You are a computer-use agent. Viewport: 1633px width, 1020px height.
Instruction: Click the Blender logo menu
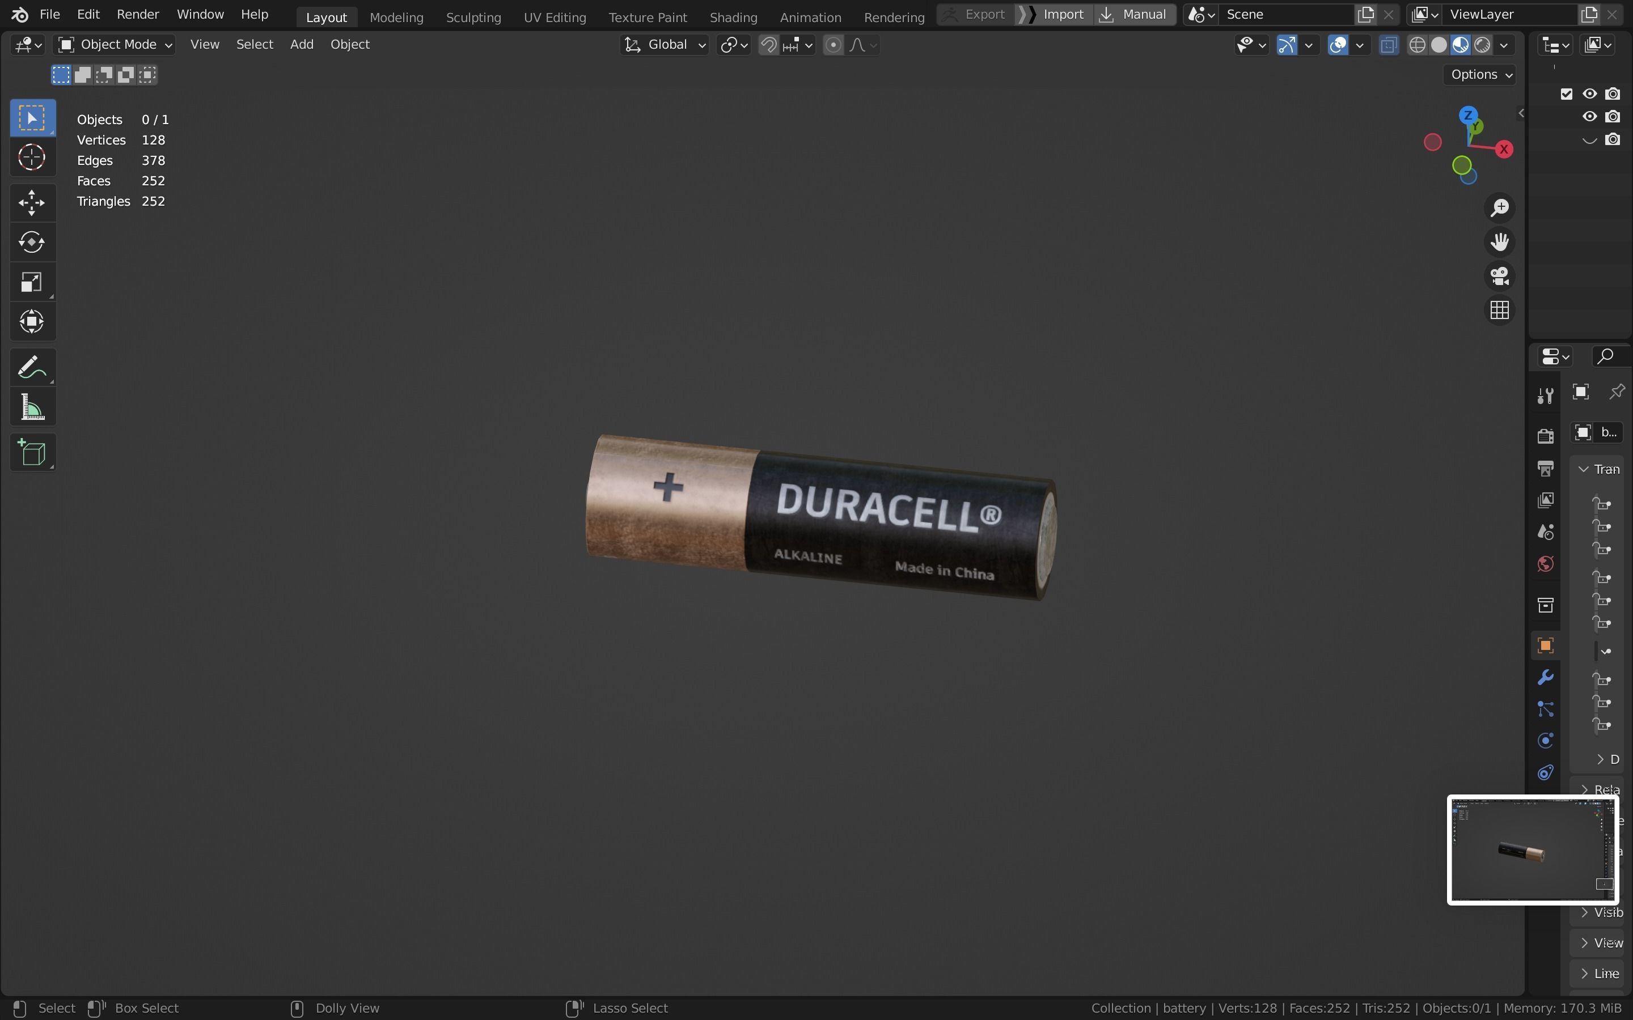[20, 14]
